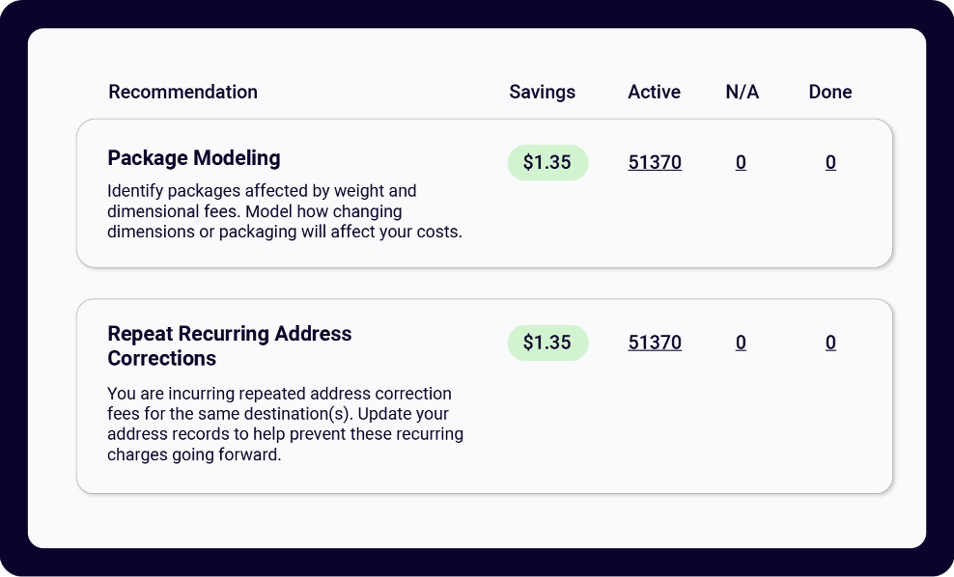
Task: Click the white recommendations panel background
Action: tap(483, 521)
